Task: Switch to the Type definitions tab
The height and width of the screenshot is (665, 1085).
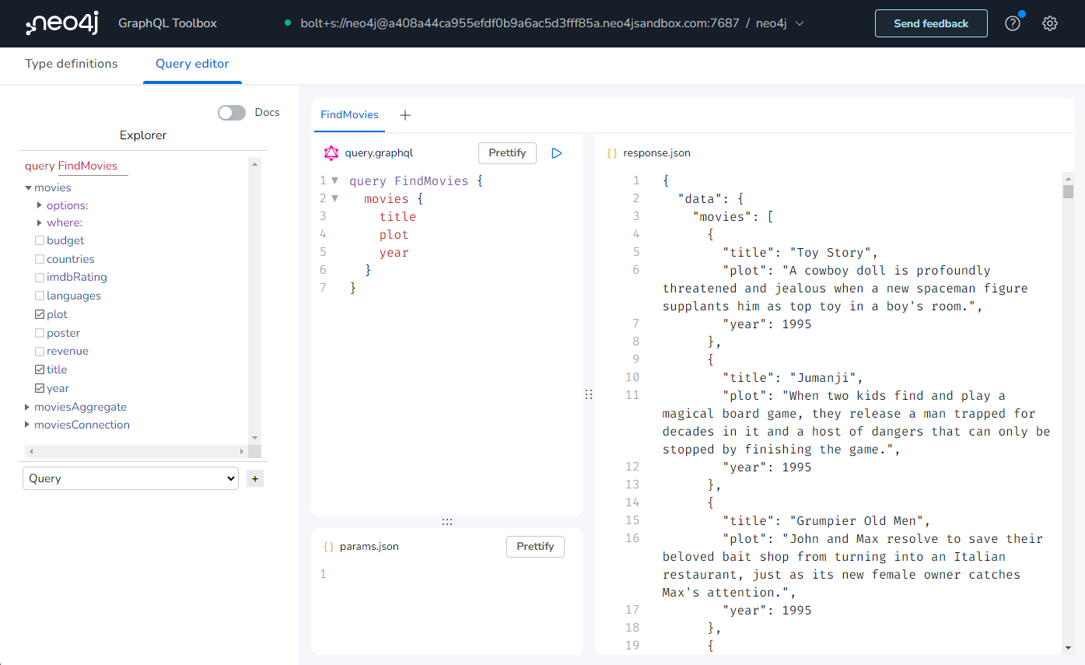Action: (x=71, y=64)
